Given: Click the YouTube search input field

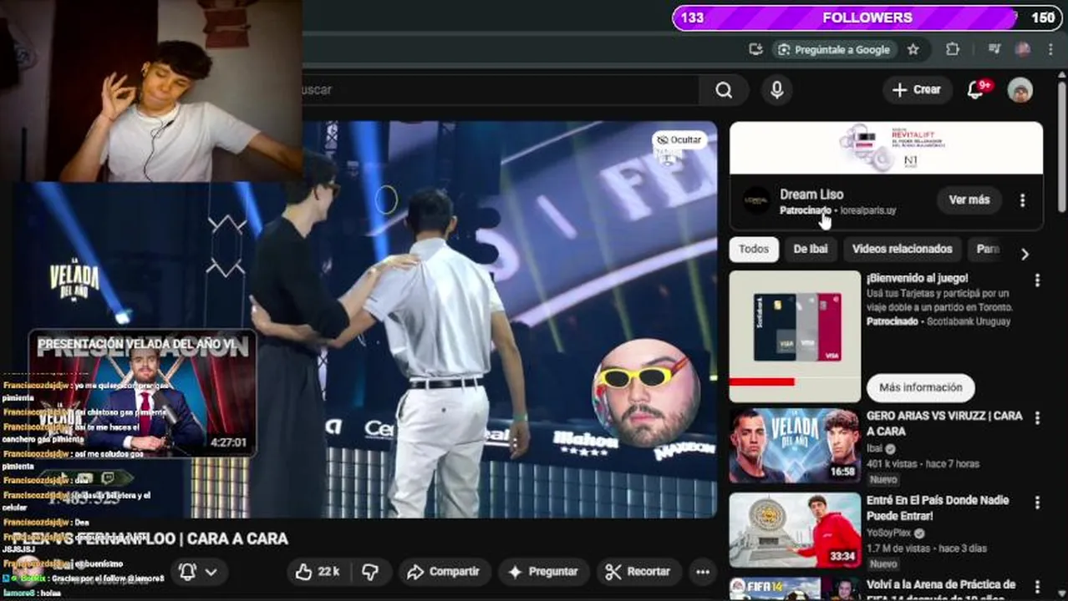Looking at the screenshot, I should click(501, 90).
